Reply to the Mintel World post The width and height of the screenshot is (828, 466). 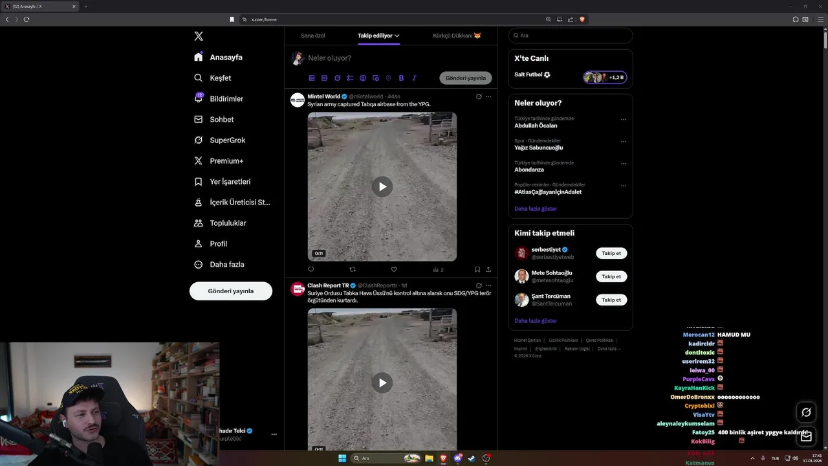tap(311, 269)
